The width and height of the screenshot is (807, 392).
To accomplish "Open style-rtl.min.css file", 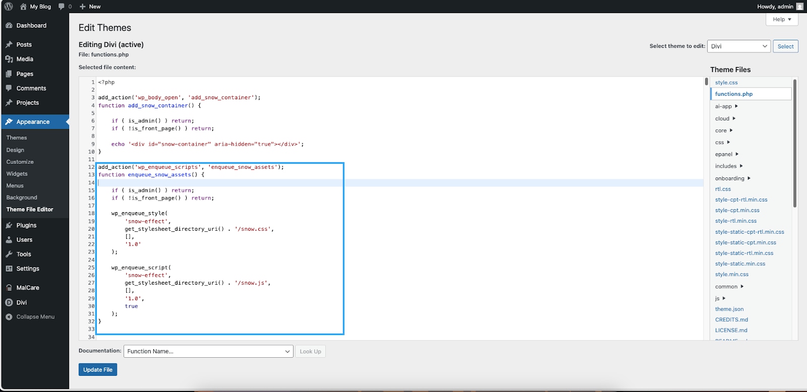I will [x=736, y=221].
